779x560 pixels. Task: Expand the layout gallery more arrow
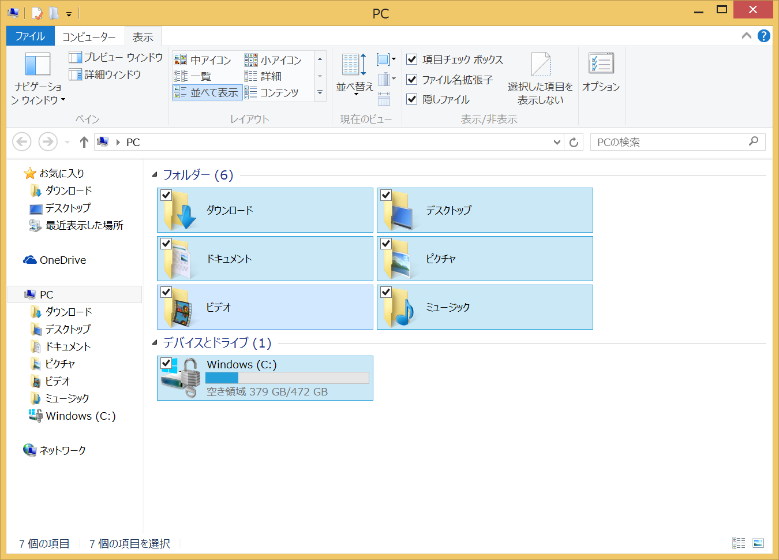click(x=320, y=92)
